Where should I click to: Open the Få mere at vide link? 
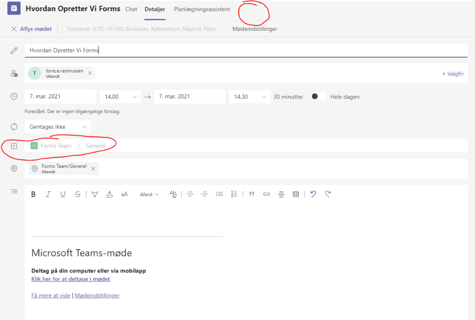pos(50,295)
